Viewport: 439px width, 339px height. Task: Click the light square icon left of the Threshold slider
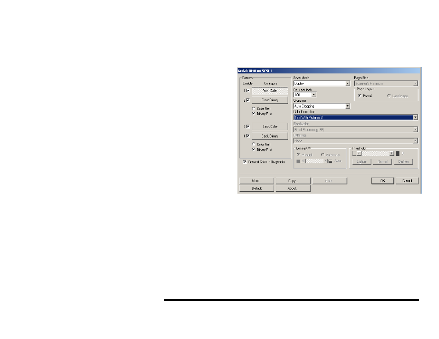click(x=354, y=154)
